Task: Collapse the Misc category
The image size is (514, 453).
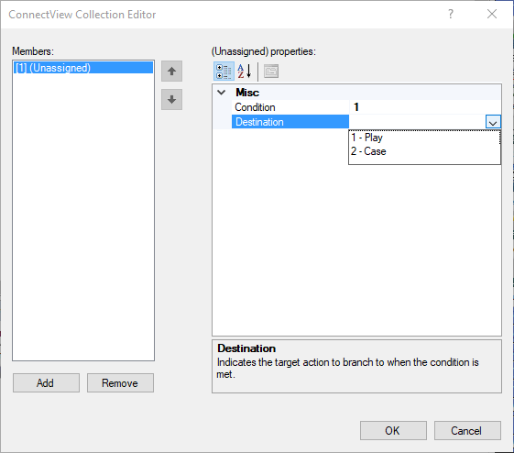Action: click(222, 93)
